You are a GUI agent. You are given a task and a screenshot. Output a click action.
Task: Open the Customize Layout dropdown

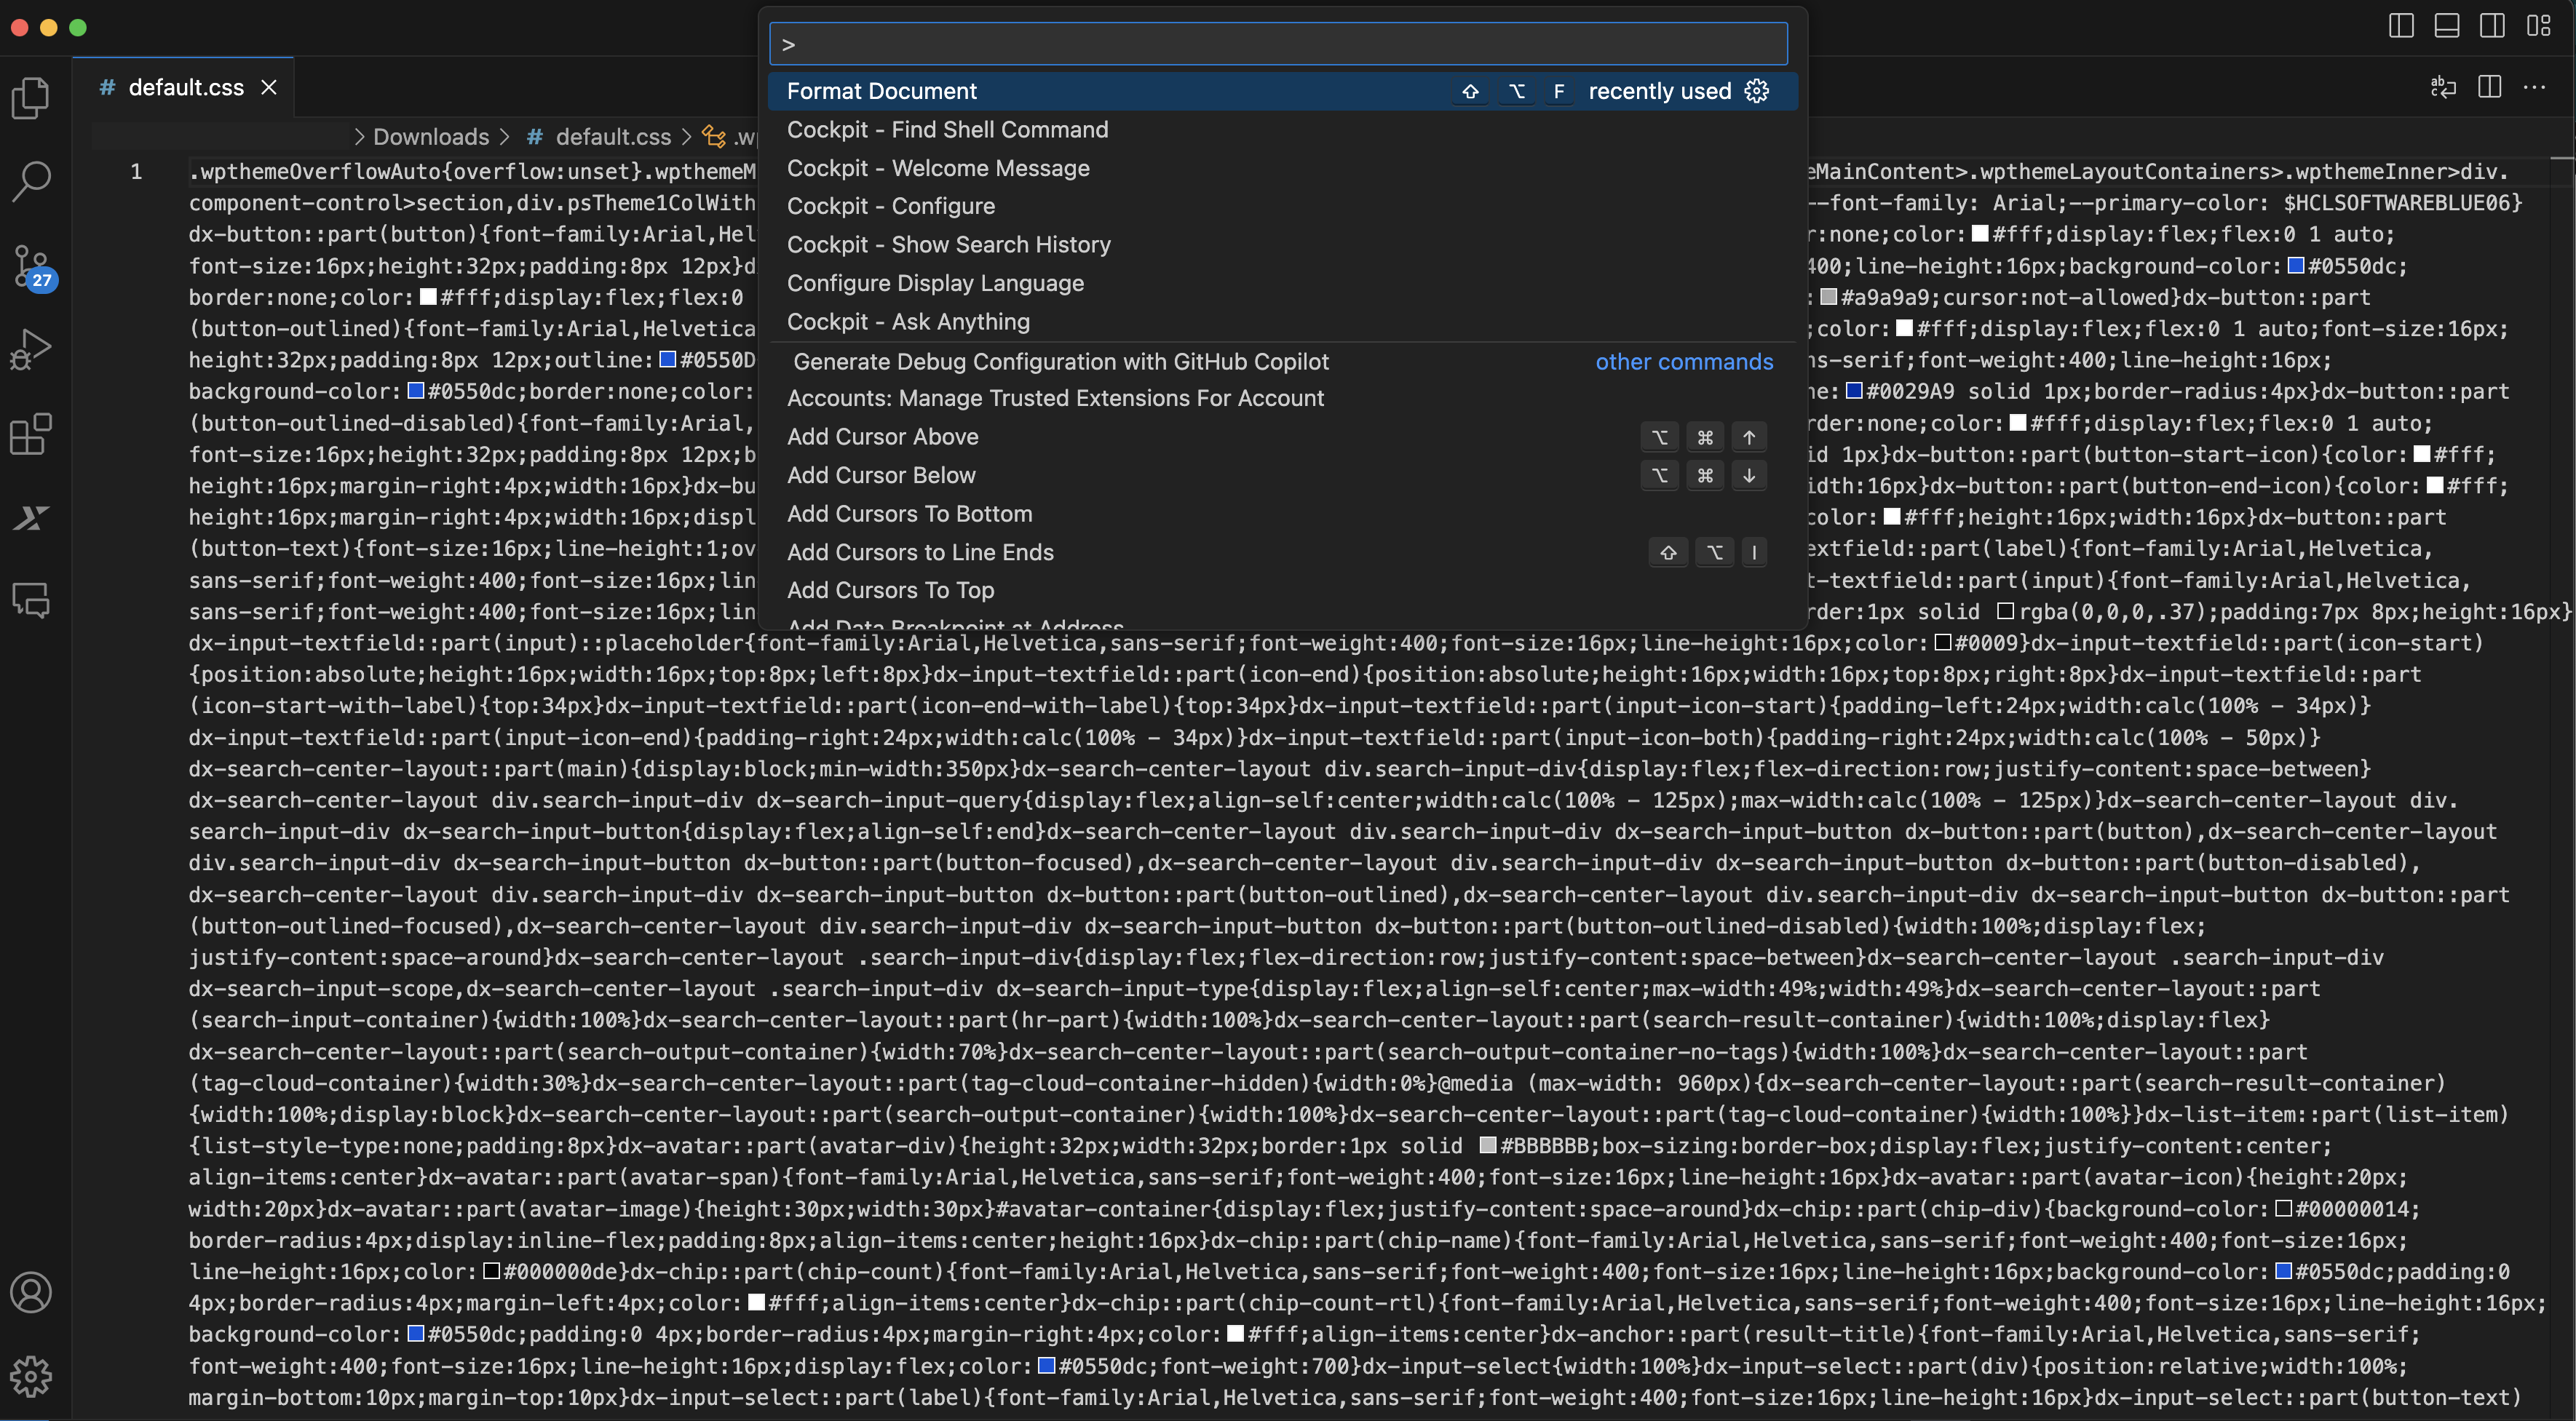2539,26
